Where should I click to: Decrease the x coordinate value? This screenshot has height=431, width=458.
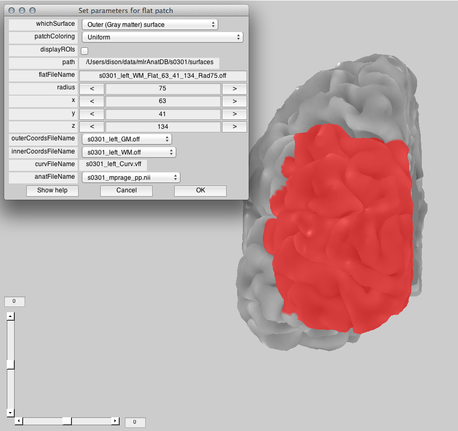pos(93,101)
